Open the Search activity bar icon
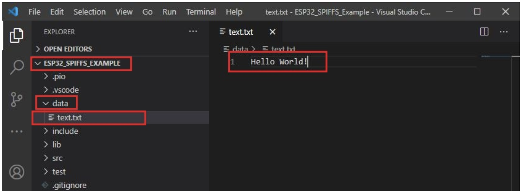This screenshot has height=194, width=523. (17, 67)
